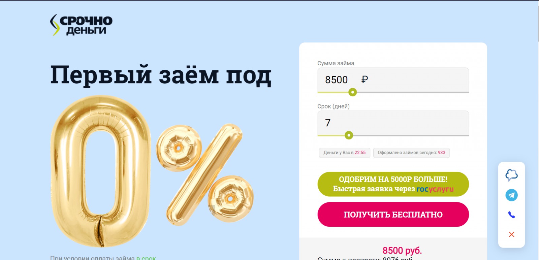This screenshot has height=260, width=539.
Task: Adjust the loan term slider handle
Action: tap(349, 135)
